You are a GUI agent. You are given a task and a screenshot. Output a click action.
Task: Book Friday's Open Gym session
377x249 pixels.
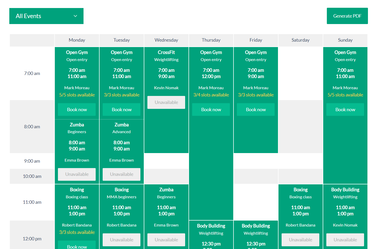[255, 109]
